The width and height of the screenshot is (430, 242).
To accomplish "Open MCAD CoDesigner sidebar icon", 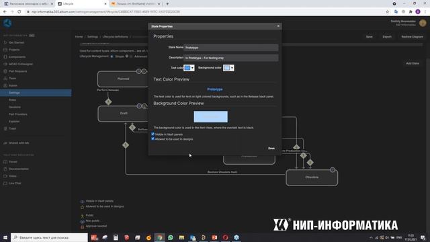I will [5, 64].
